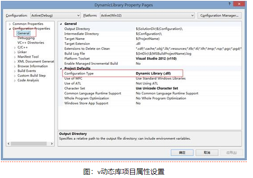This screenshot has width=253, height=178.
Task: Select Extensions to Delete on Clean
Action: pyautogui.click(x=87, y=49)
